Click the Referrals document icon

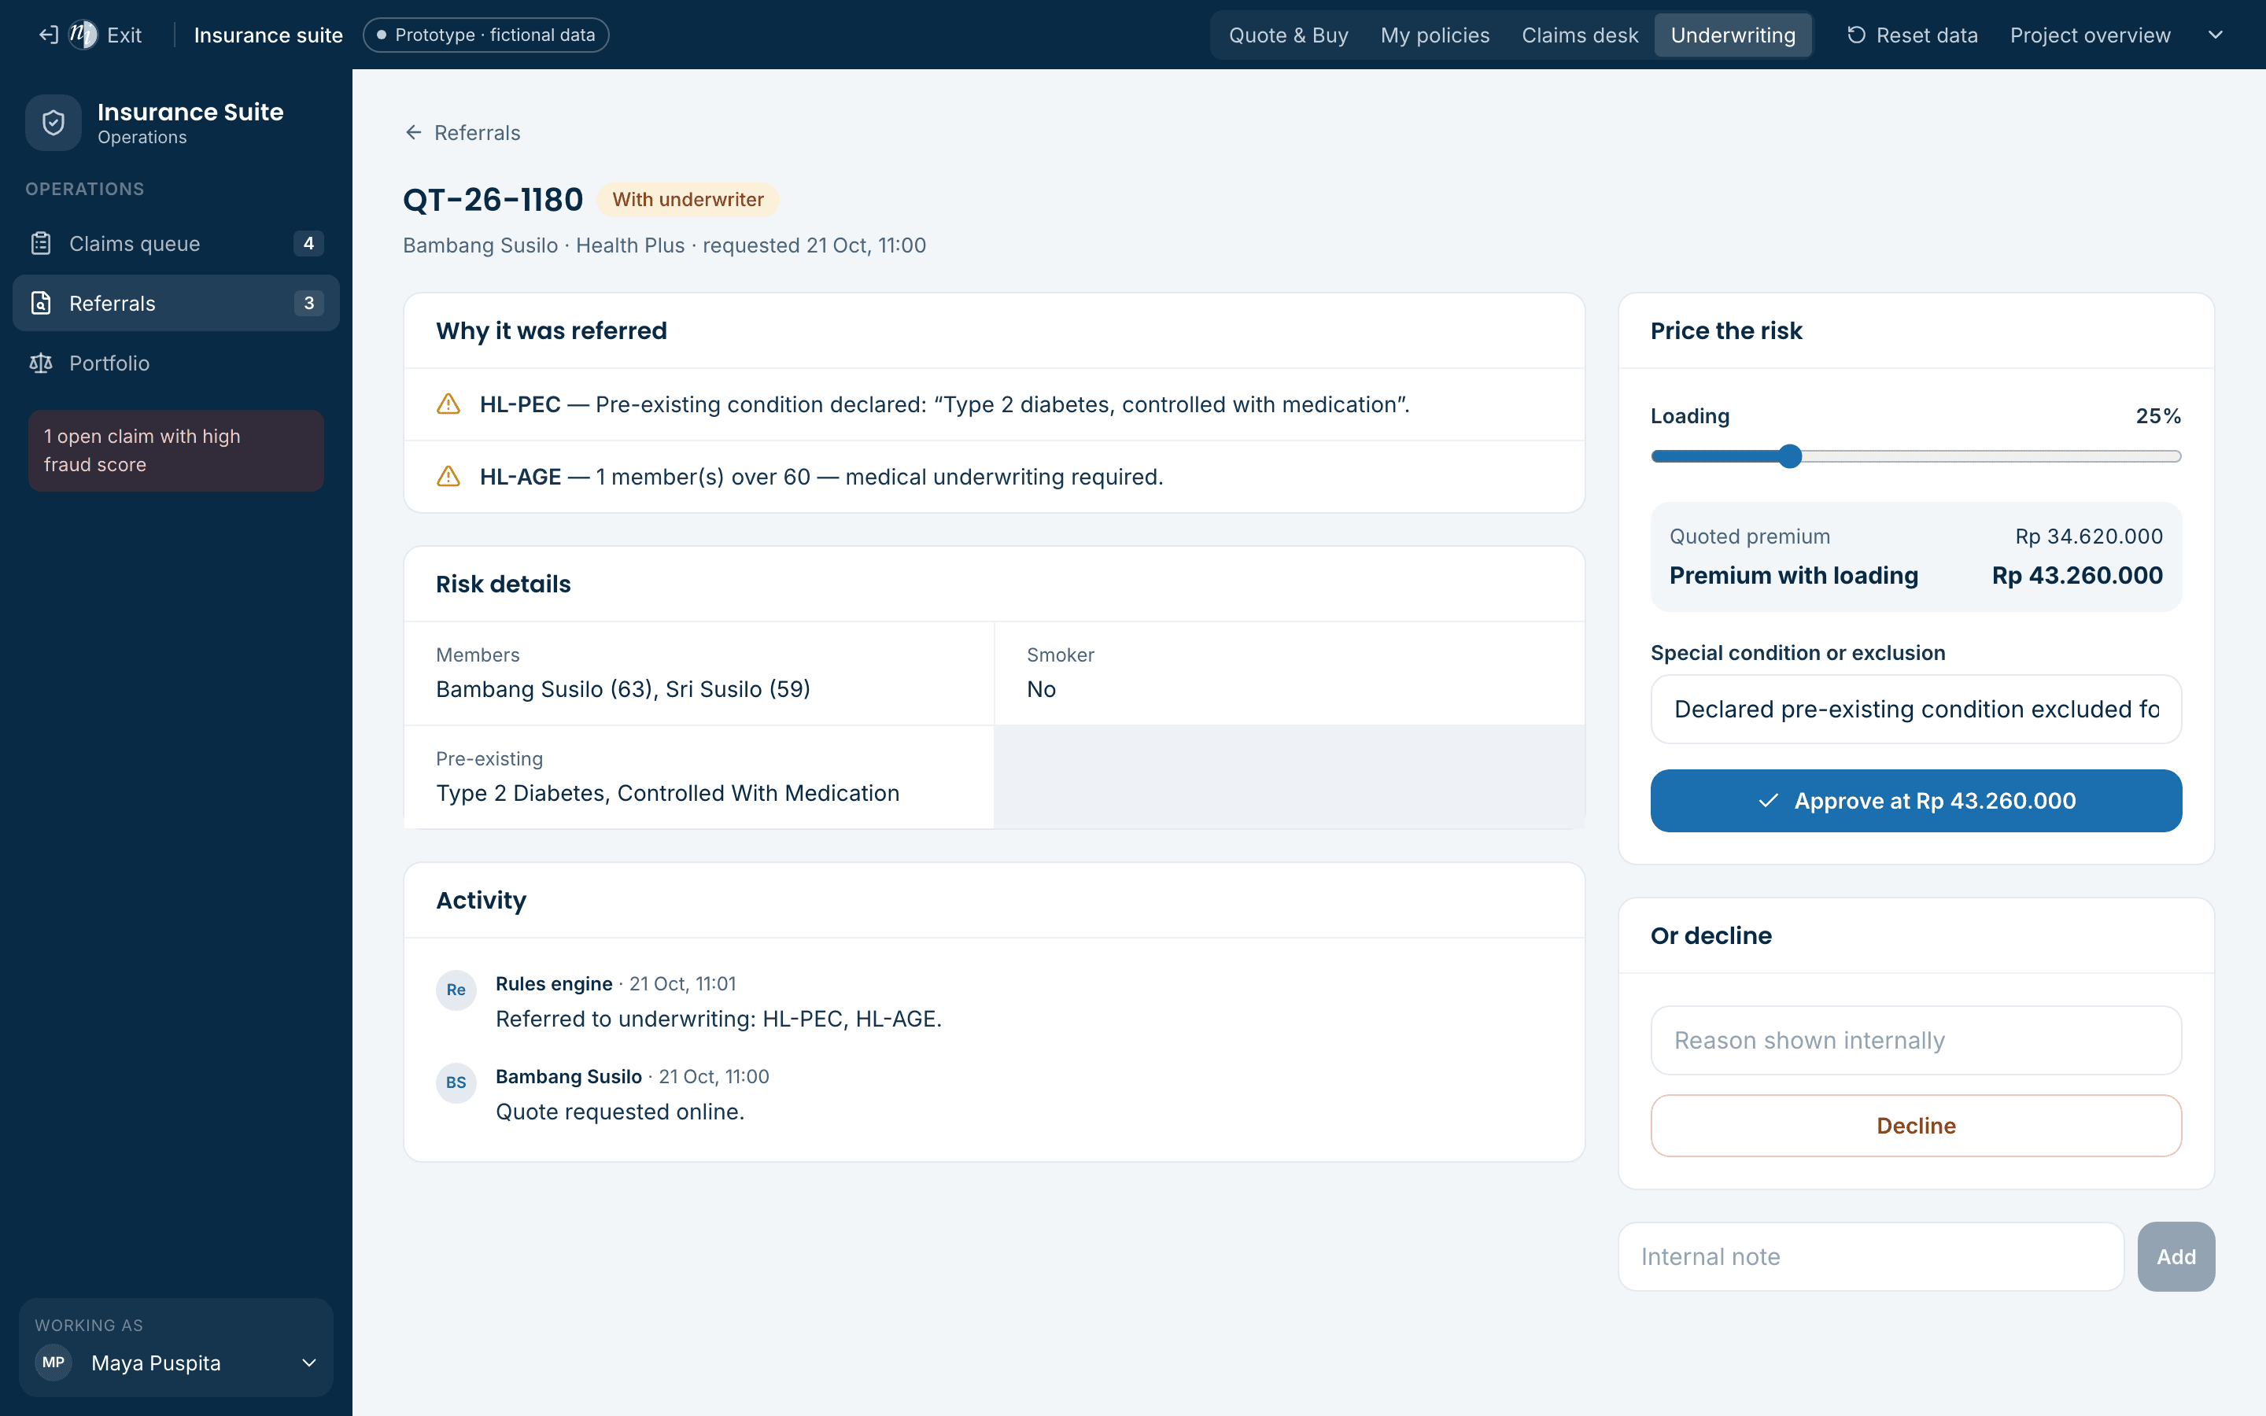[x=40, y=304]
